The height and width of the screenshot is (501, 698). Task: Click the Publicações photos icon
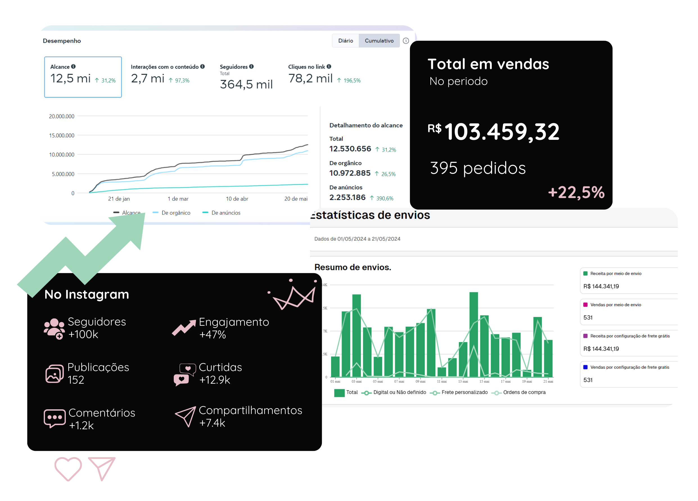[55, 374]
